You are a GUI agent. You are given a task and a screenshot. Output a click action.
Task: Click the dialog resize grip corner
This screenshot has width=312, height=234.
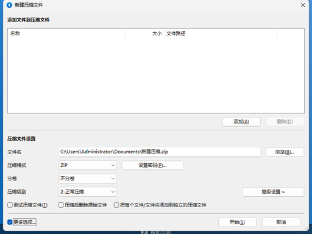click(306, 229)
